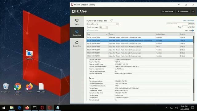Open Firefox from the taskbar
This screenshot has width=197, height=111.
(x=27, y=108)
